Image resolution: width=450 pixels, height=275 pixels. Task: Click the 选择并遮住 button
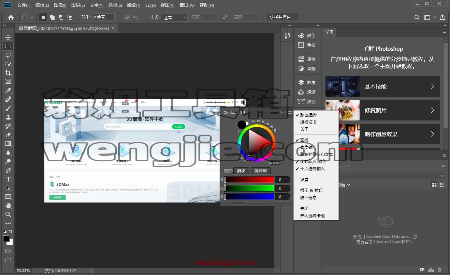tap(282, 17)
